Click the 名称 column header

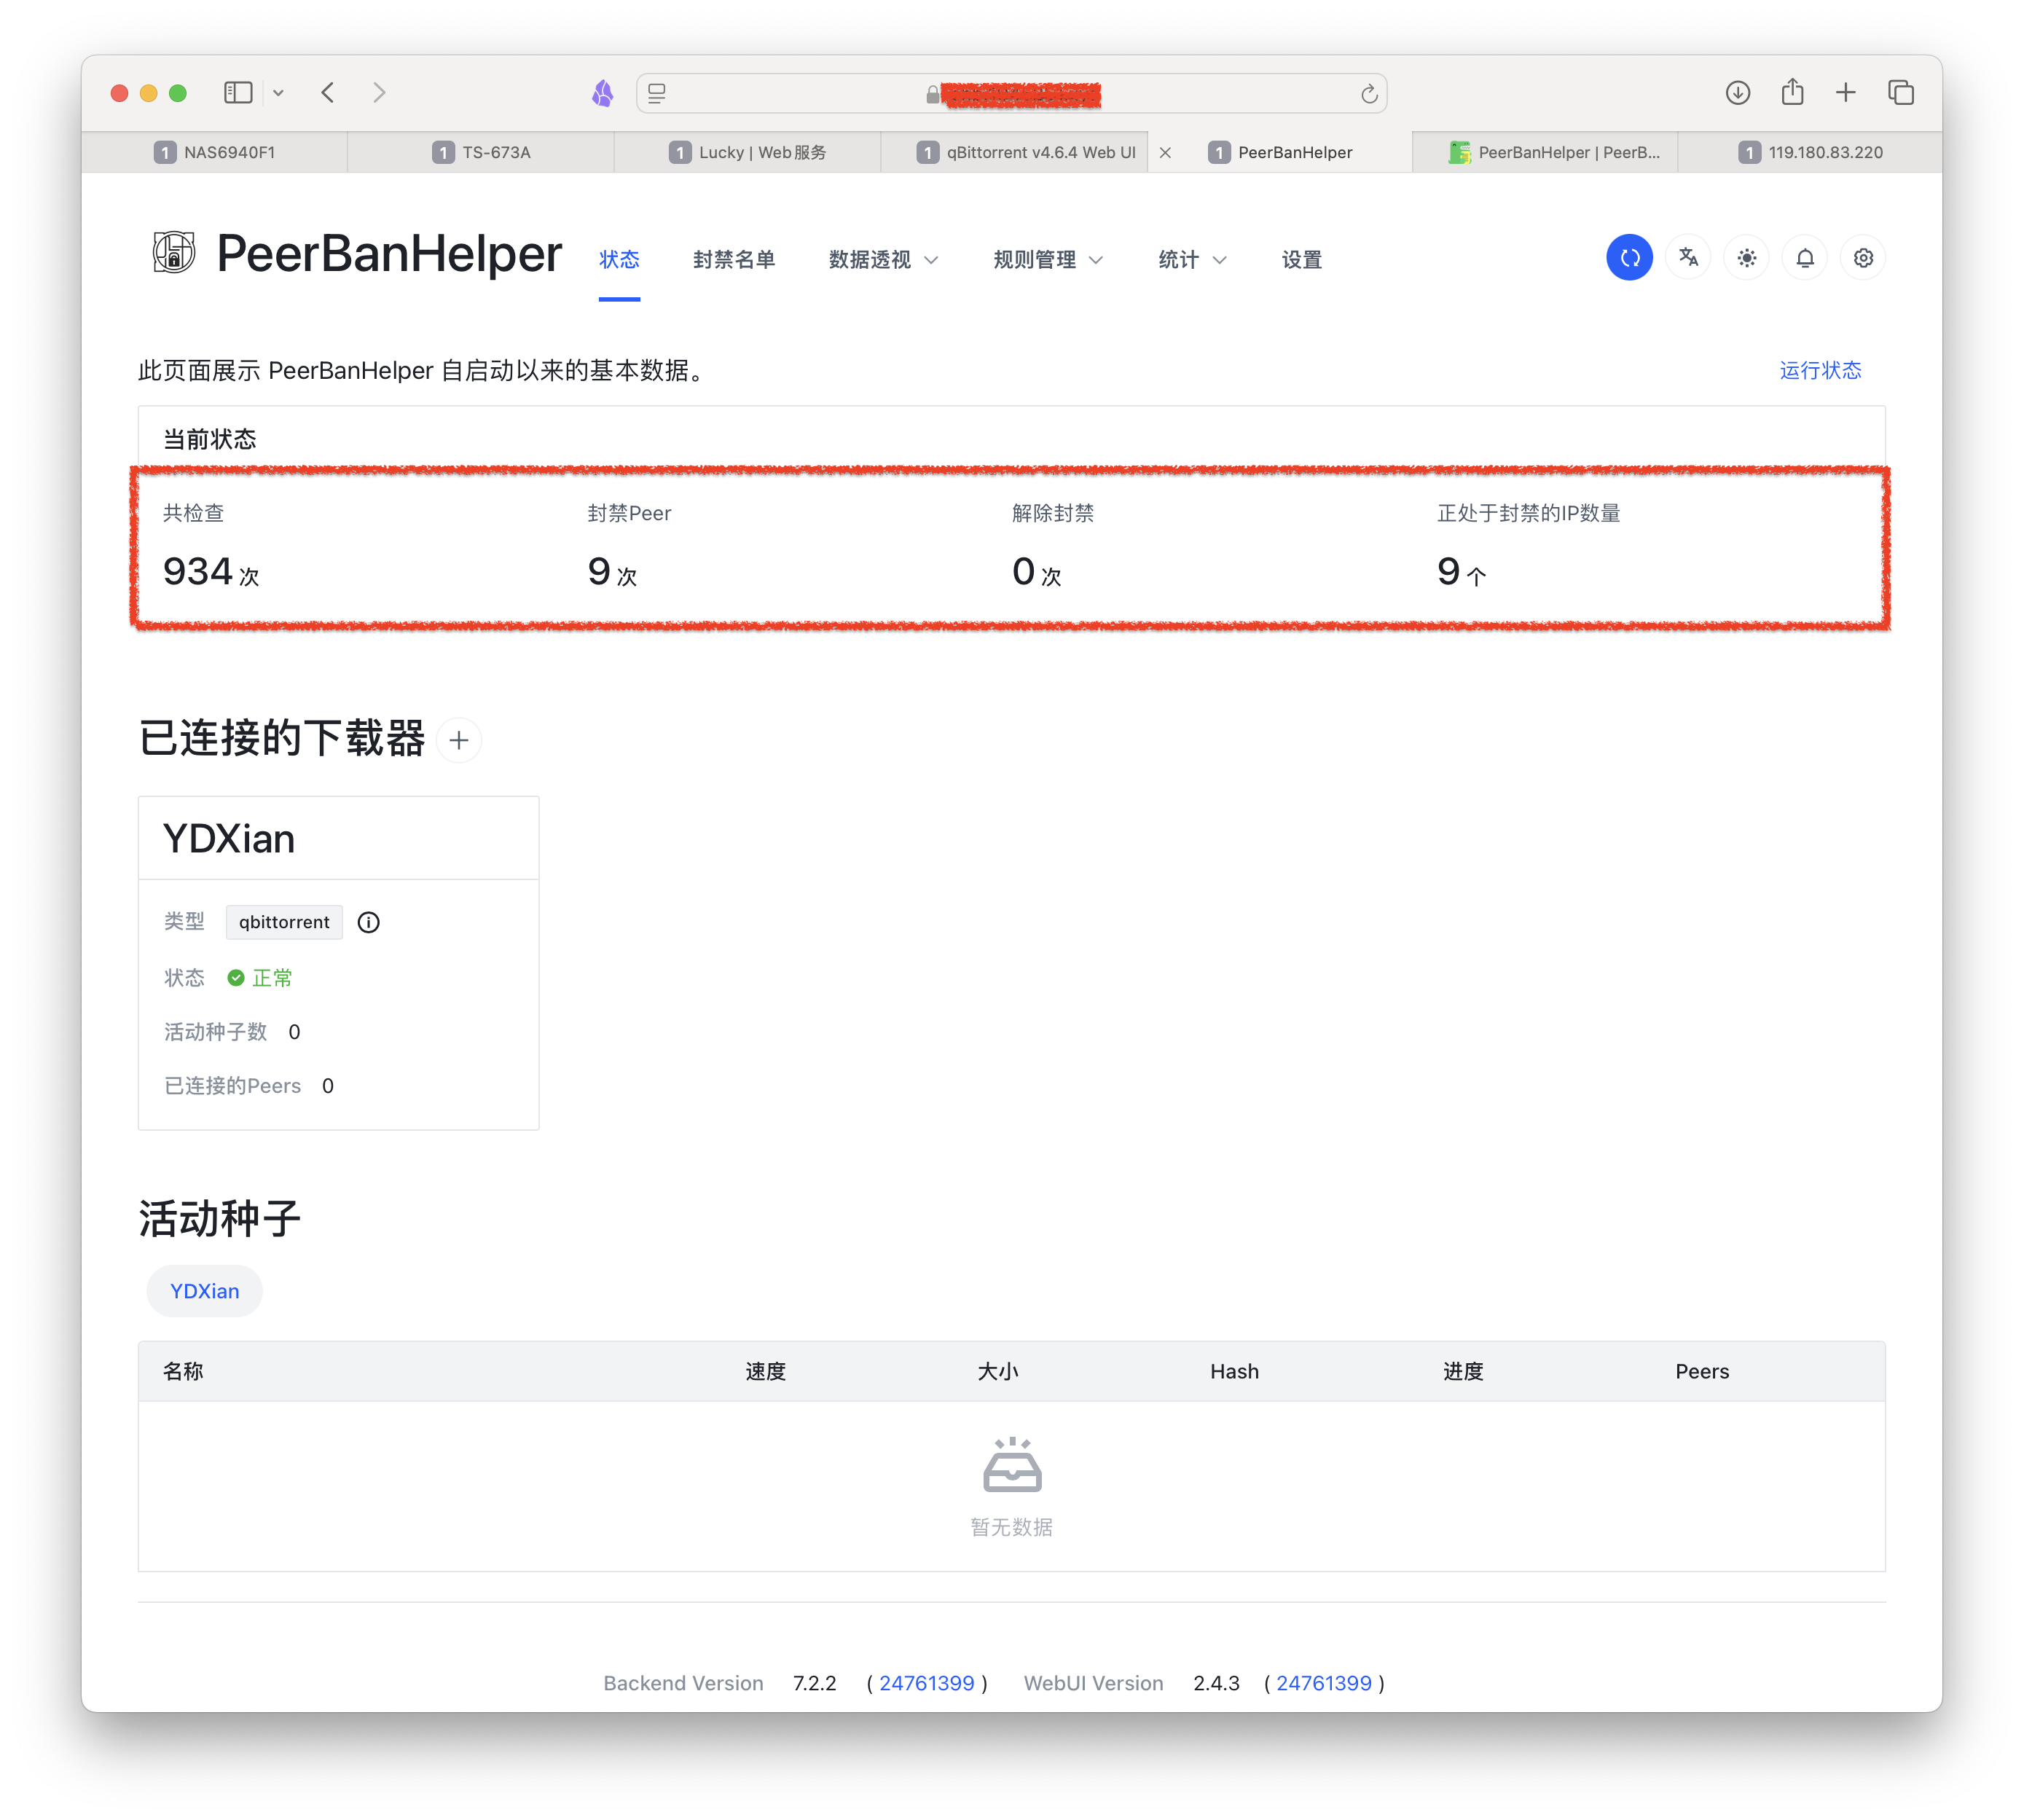183,1371
